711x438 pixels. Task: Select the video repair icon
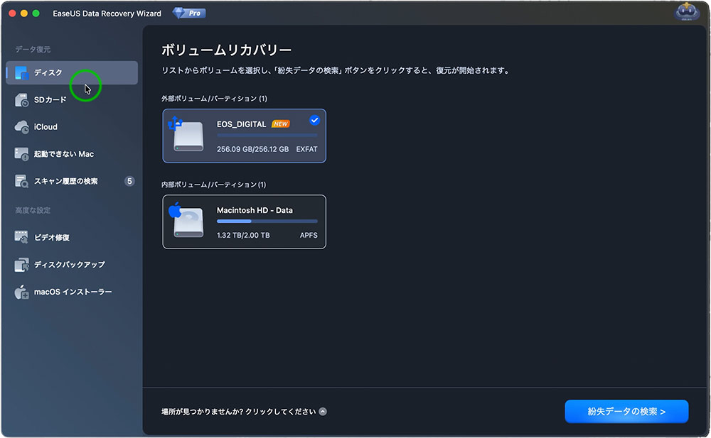tap(21, 238)
